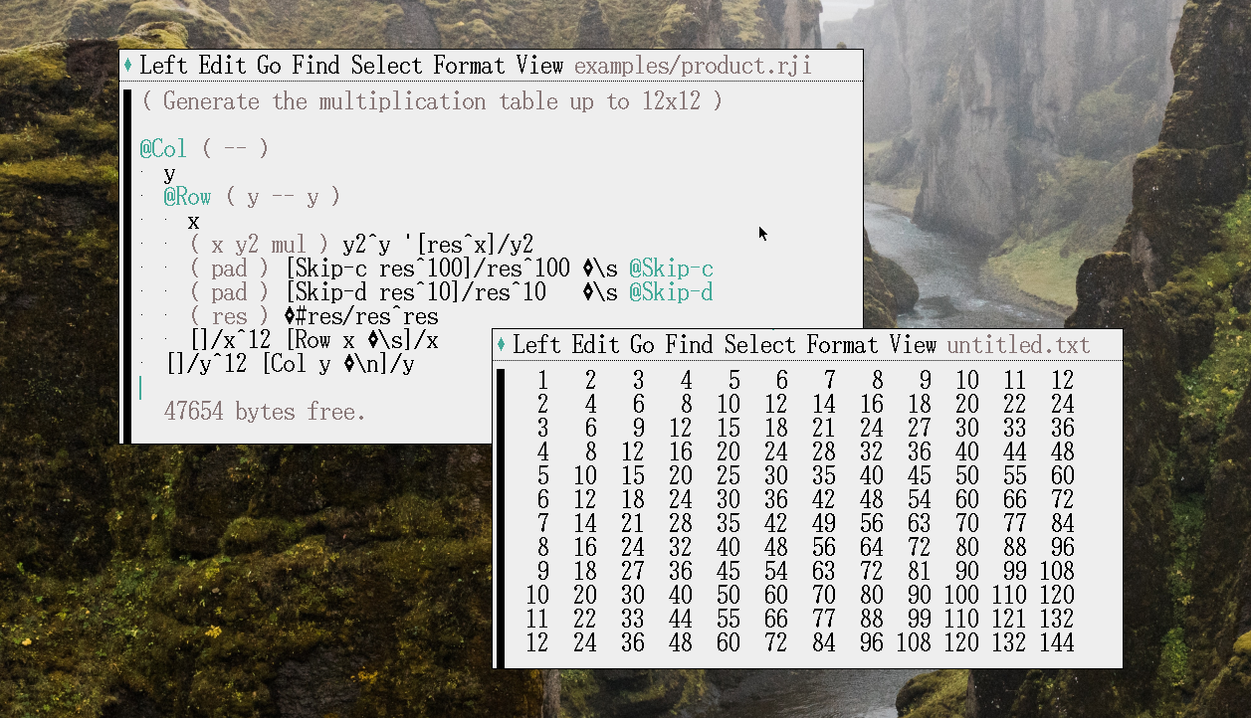Click the number 144 in the multiplication table
The width and height of the screenshot is (1251, 718).
pos(1057,643)
